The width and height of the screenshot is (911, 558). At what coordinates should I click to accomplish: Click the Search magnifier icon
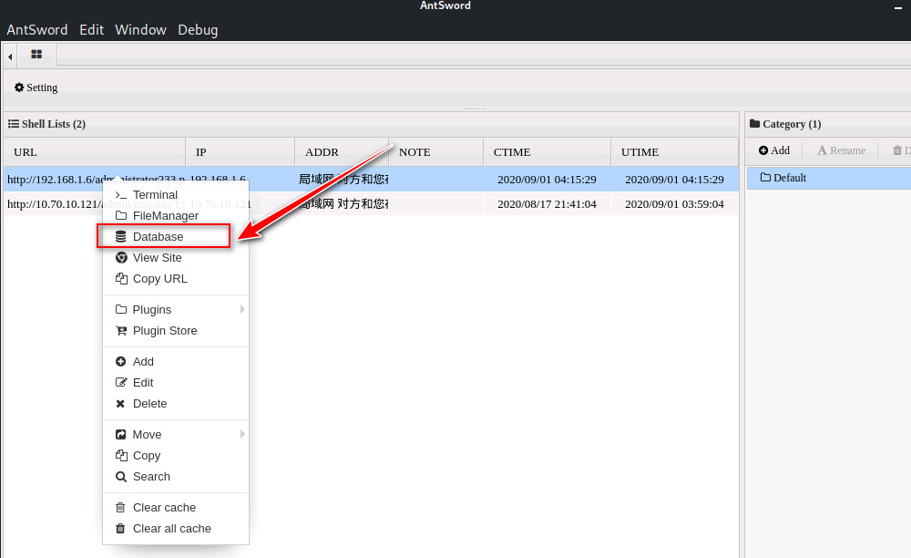(121, 477)
